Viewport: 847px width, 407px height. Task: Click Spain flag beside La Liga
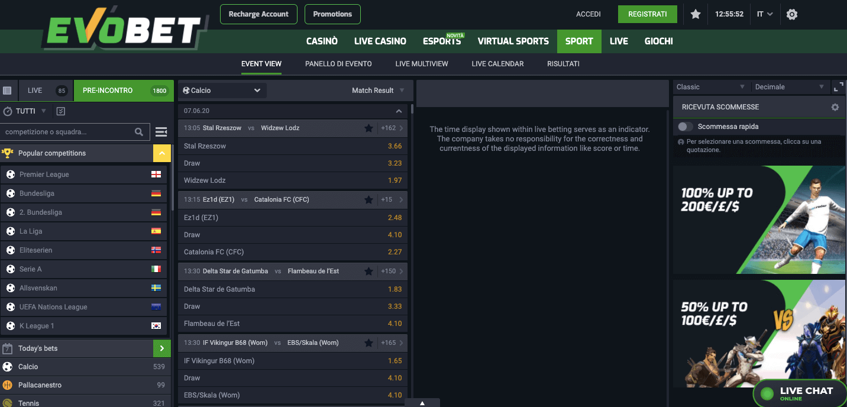(x=156, y=231)
